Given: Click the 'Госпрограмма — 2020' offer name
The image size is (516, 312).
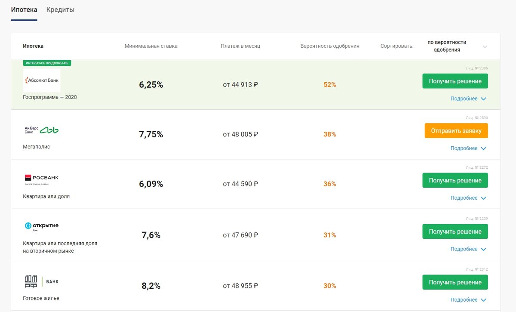Looking at the screenshot, I should pyautogui.click(x=50, y=97).
